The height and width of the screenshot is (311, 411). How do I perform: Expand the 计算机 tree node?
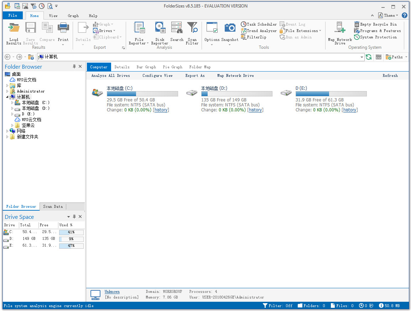(7, 96)
